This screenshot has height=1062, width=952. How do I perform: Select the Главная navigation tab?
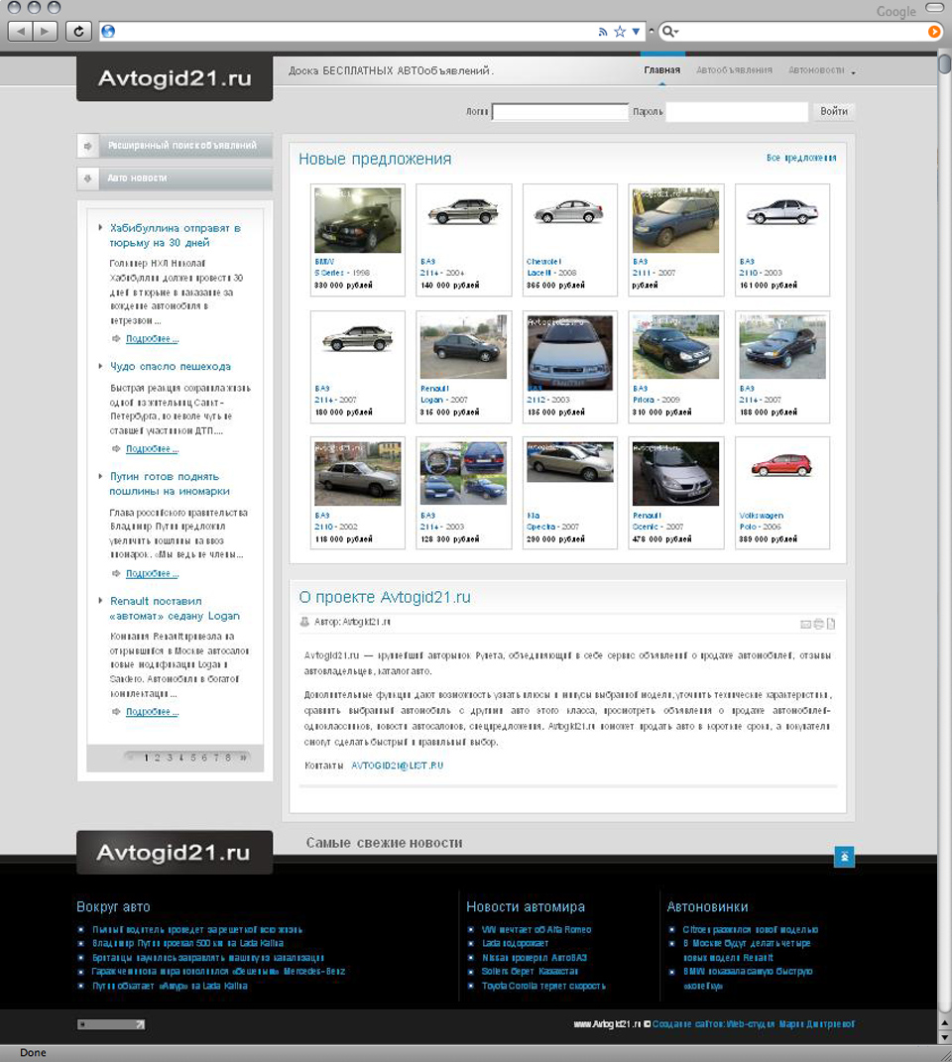tap(661, 70)
